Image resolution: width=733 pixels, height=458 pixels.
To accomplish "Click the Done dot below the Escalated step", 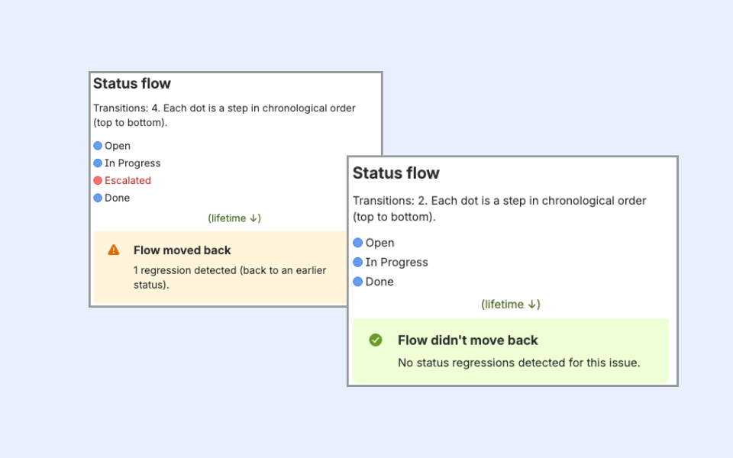I will pos(98,198).
